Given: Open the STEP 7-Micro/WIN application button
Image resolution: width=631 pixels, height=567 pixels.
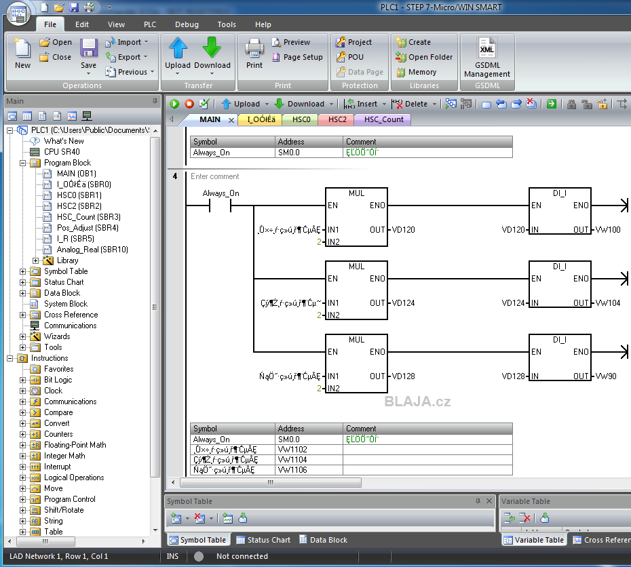Looking at the screenshot, I should coord(18,14).
